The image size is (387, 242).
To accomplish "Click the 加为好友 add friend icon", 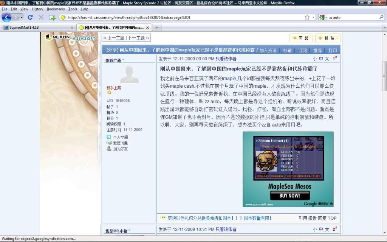I will [x=109, y=149].
